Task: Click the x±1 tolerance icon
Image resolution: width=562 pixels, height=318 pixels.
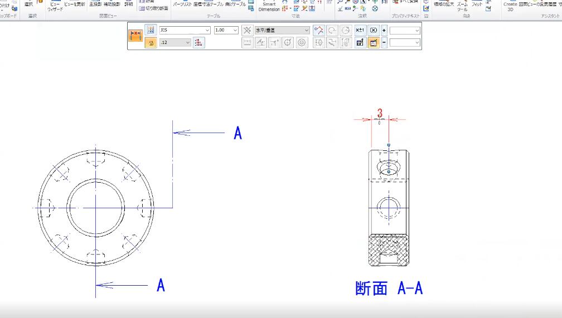Action: tap(360, 30)
